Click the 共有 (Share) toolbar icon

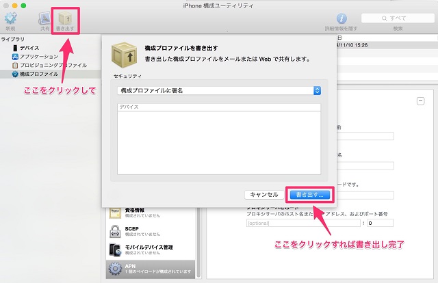pos(44,18)
